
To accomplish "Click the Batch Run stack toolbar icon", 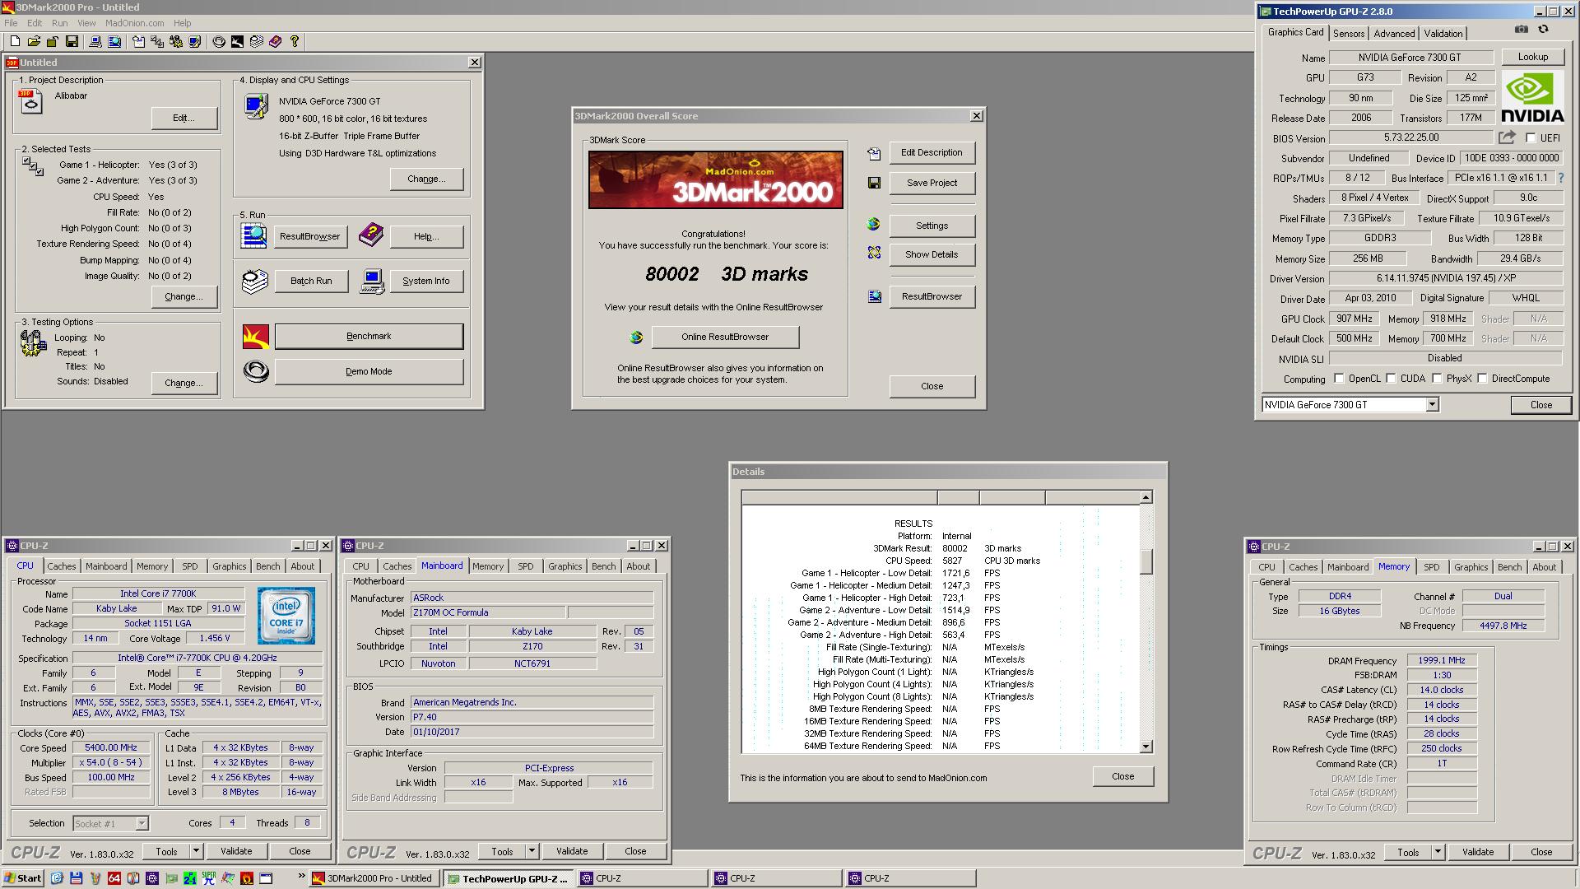I will (257, 41).
